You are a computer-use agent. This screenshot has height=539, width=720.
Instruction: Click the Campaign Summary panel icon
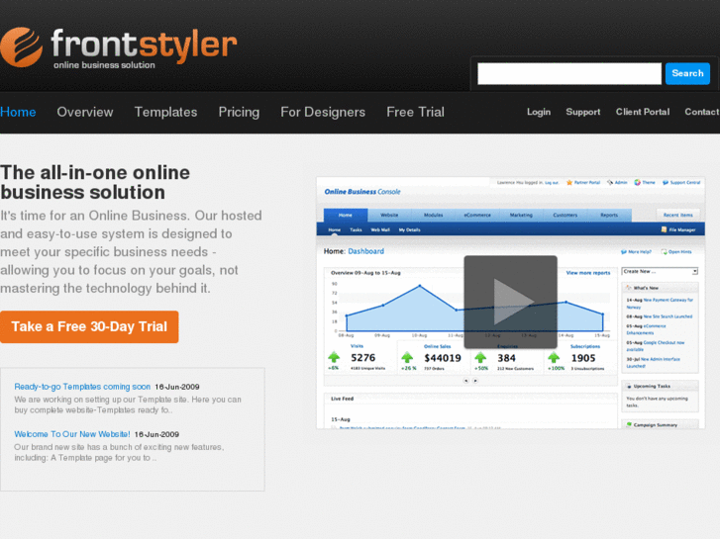pos(629,425)
